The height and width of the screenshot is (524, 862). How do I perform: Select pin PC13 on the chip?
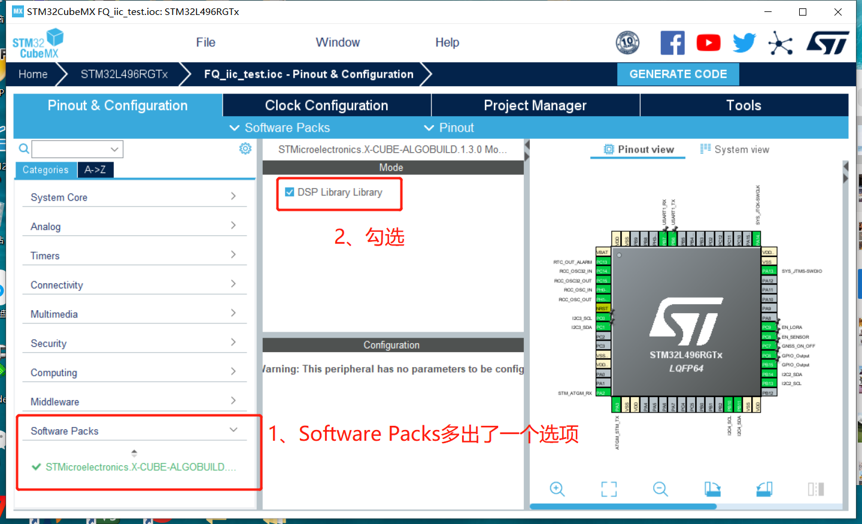tap(602, 262)
